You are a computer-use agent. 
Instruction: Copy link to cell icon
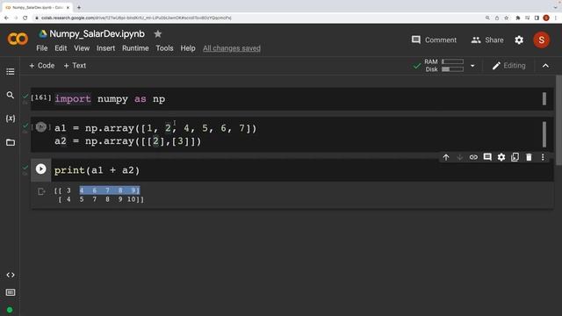473,157
